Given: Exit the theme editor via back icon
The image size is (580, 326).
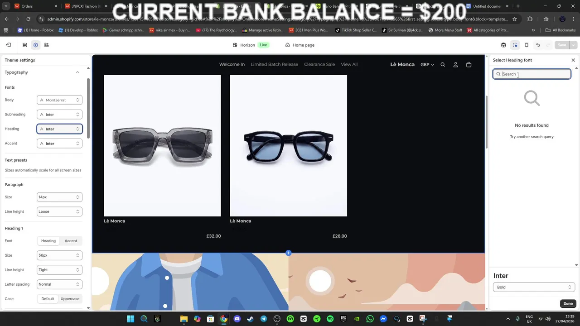Looking at the screenshot, I should point(8,45).
